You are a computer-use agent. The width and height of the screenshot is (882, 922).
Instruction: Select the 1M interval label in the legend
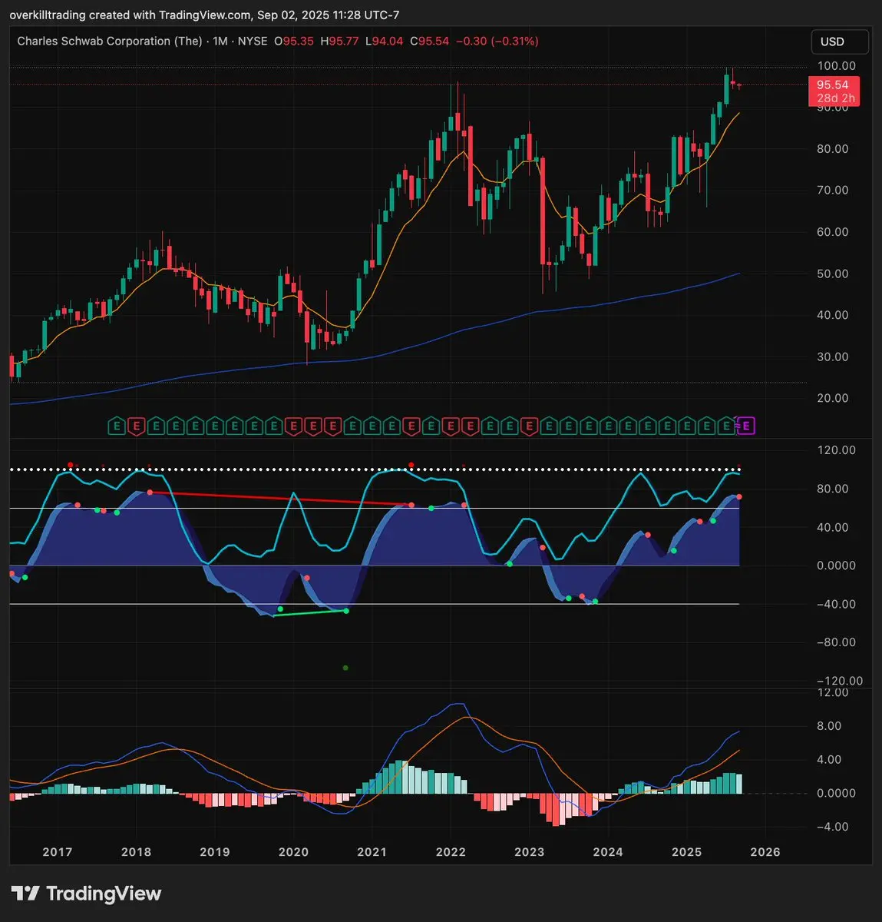(220, 41)
